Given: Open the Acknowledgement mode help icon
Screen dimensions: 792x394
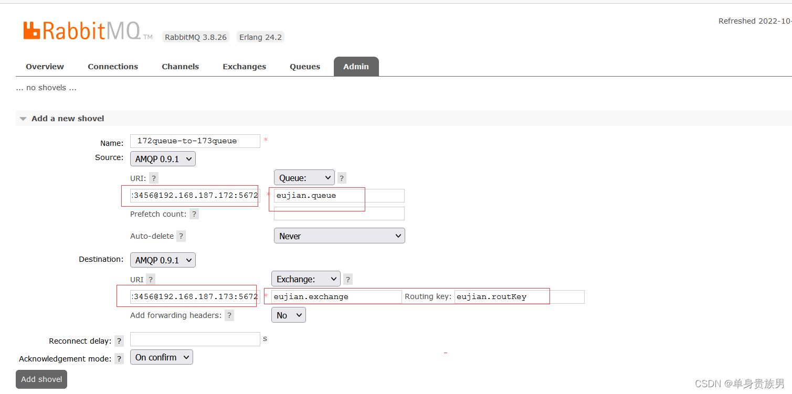Looking at the screenshot, I should (x=119, y=358).
